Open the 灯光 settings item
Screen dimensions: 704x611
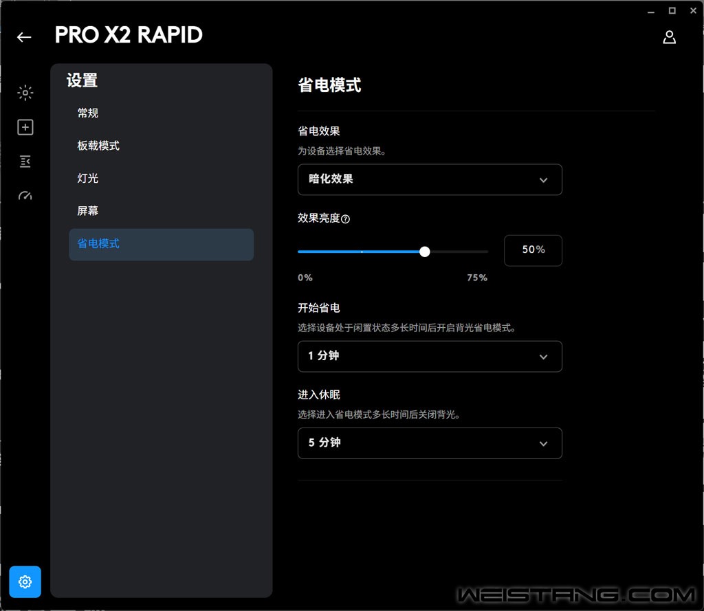87,178
